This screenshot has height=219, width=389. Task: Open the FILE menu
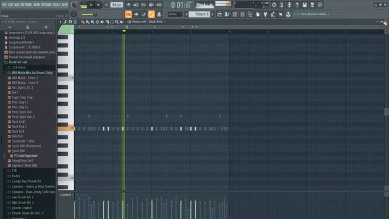(x=4, y=5)
